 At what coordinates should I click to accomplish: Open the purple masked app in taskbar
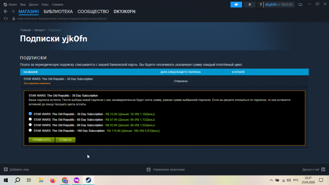pyautogui.click(x=77, y=180)
